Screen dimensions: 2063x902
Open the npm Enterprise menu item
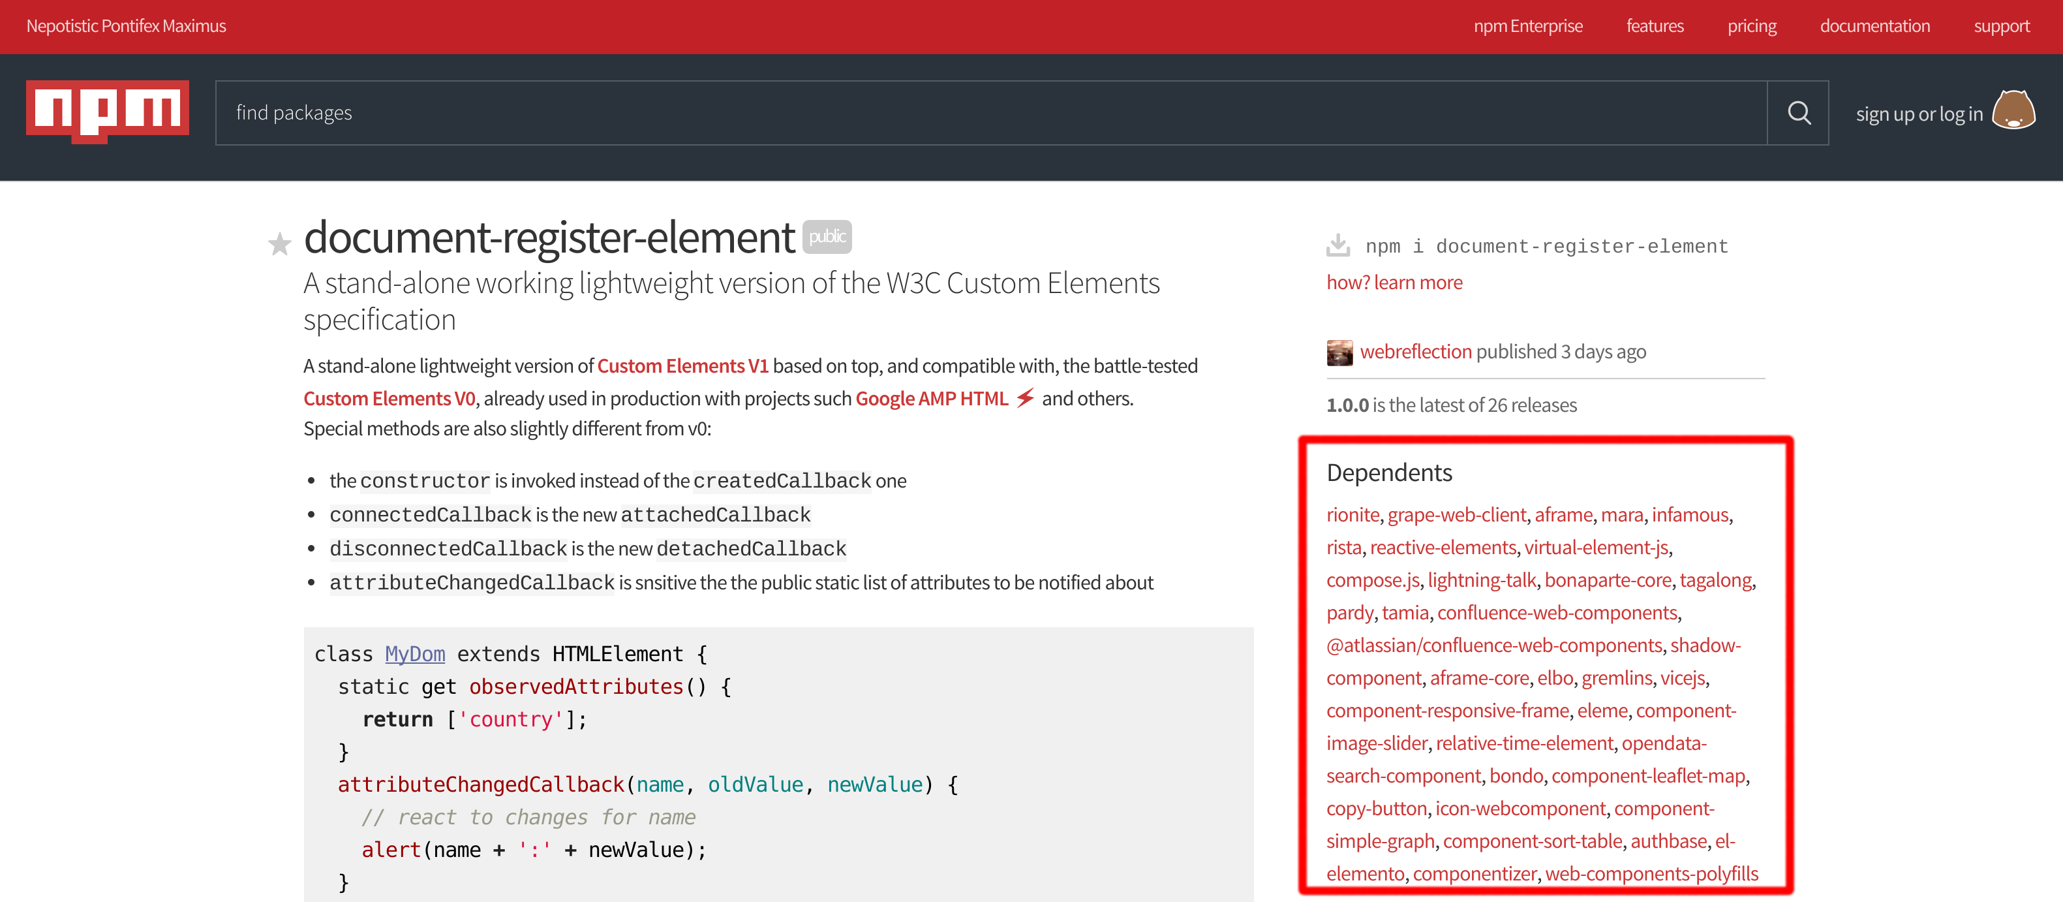[1528, 25]
